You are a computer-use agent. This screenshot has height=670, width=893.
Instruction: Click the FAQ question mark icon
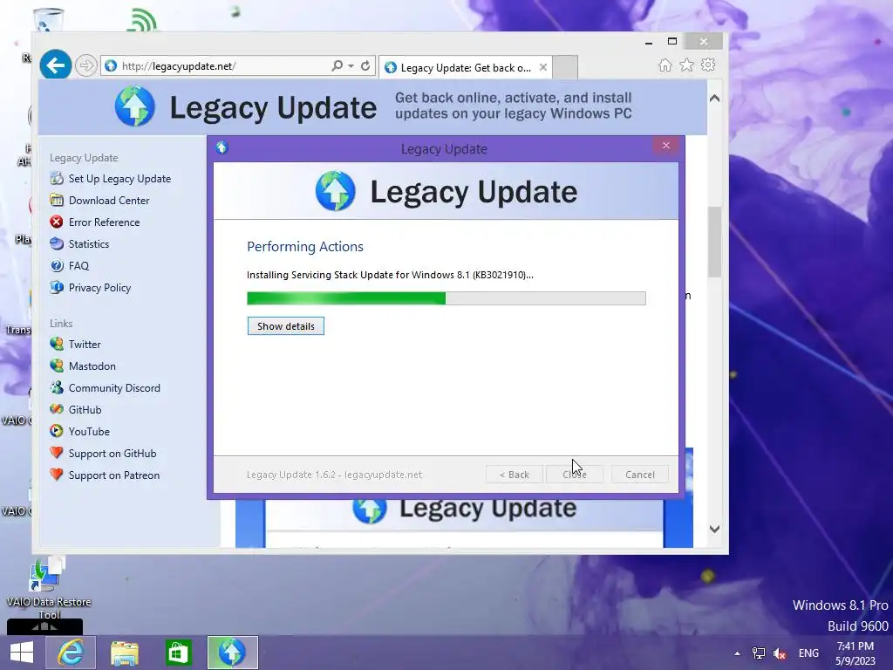(57, 265)
